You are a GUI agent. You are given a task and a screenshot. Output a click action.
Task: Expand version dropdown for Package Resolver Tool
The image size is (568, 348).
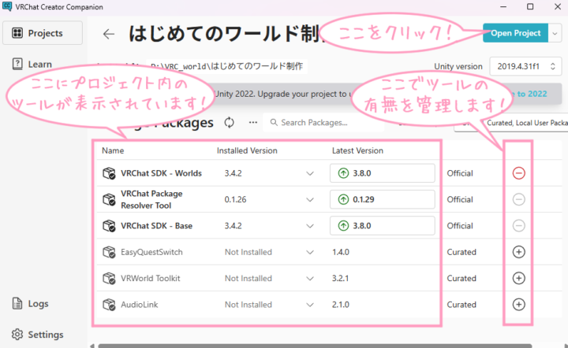click(x=310, y=199)
